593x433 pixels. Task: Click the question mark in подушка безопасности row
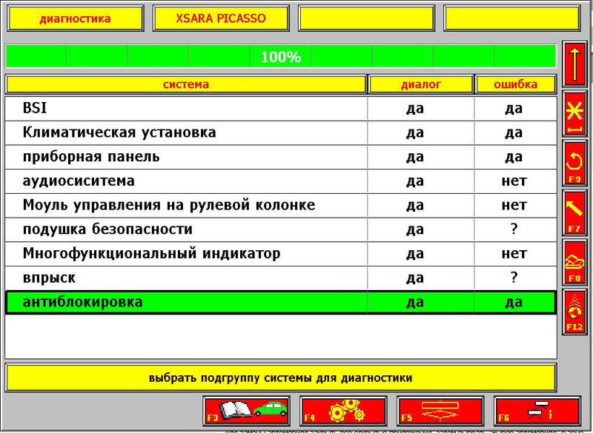click(514, 229)
